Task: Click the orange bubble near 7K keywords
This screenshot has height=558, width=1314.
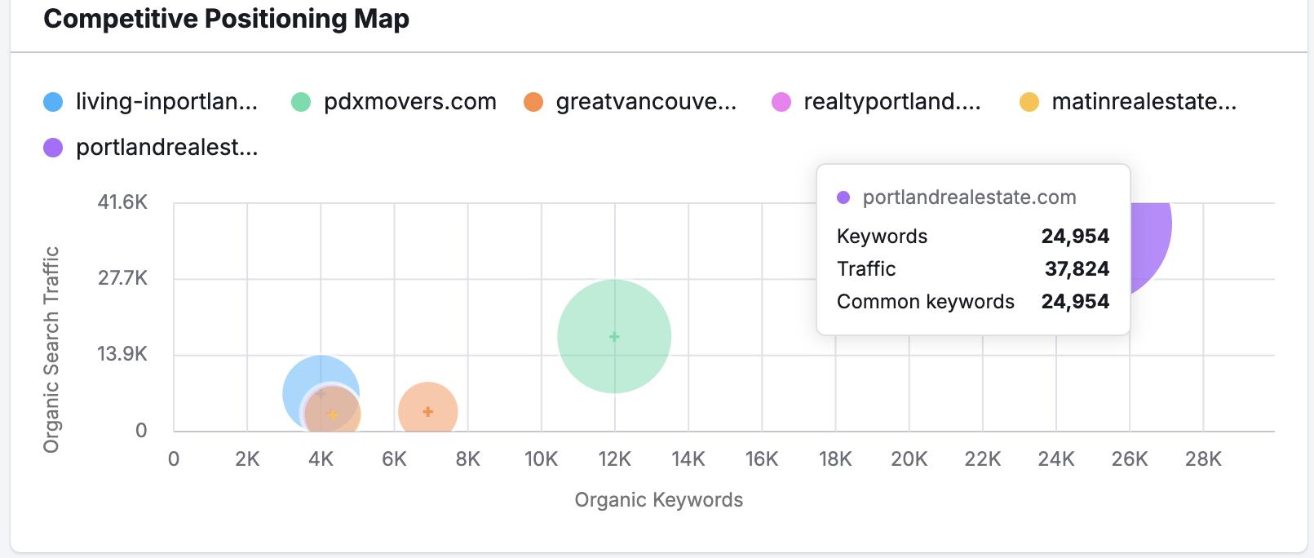Action: [x=428, y=411]
